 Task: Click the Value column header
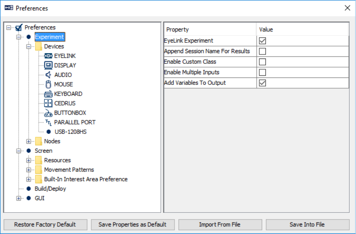pos(302,30)
